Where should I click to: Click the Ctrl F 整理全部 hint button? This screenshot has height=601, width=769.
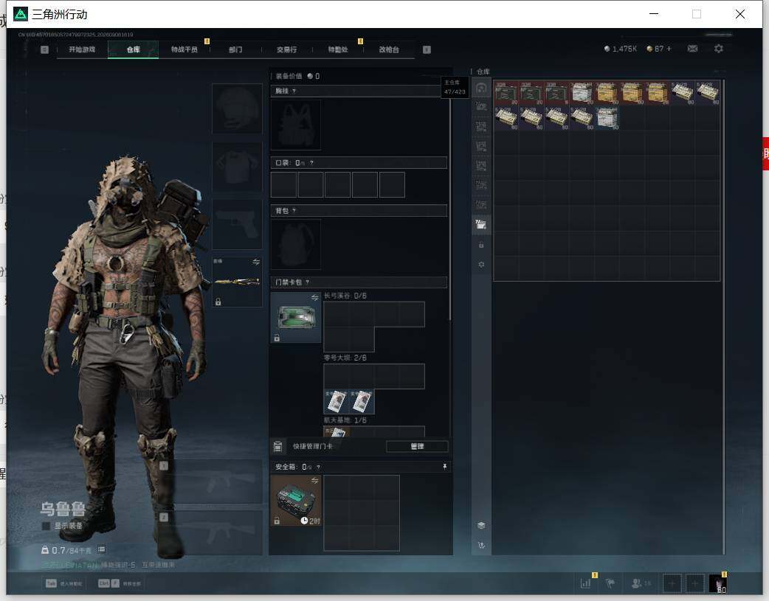[120, 583]
